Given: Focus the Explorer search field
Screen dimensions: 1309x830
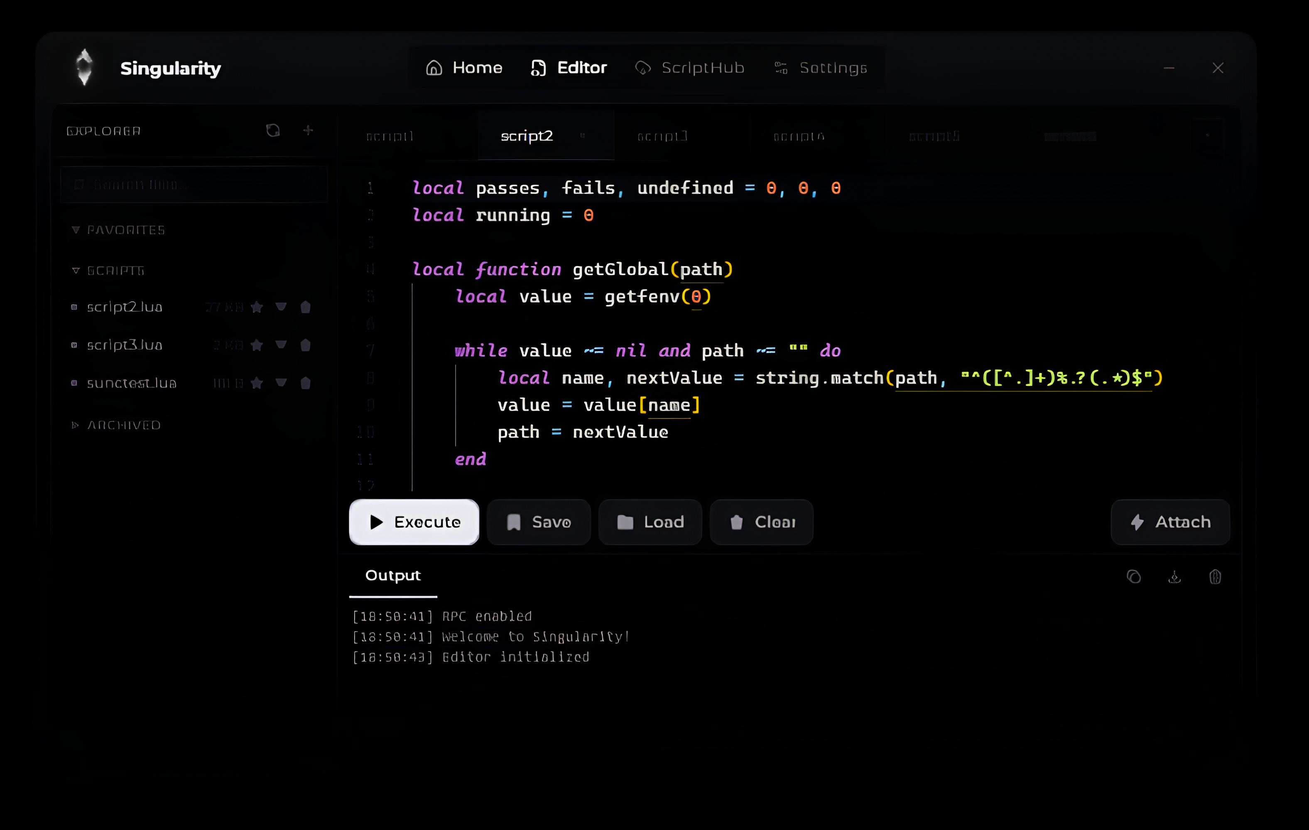Looking at the screenshot, I should tap(194, 185).
